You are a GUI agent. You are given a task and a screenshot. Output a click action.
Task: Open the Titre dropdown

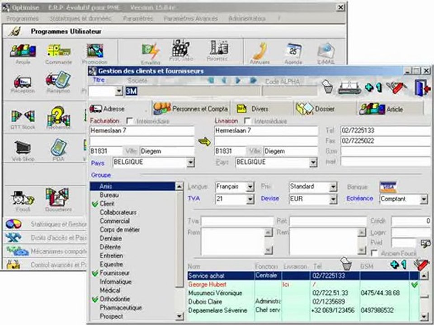point(119,91)
